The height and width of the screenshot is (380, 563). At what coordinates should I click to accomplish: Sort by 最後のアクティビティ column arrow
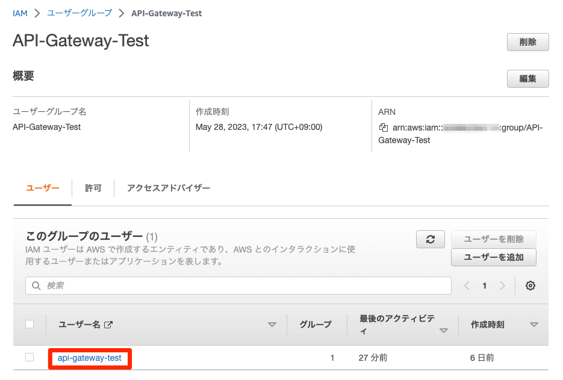[x=444, y=331]
